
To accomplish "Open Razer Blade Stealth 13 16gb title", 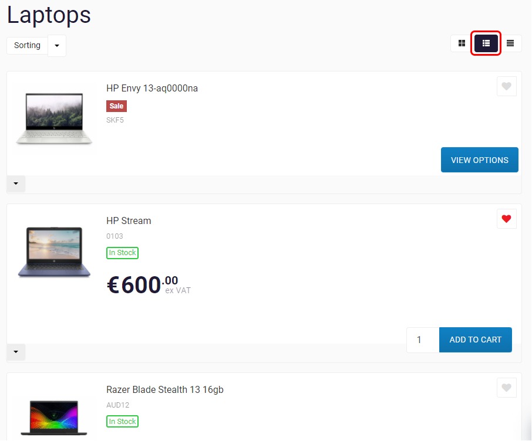I will pyautogui.click(x=165, y=389).
